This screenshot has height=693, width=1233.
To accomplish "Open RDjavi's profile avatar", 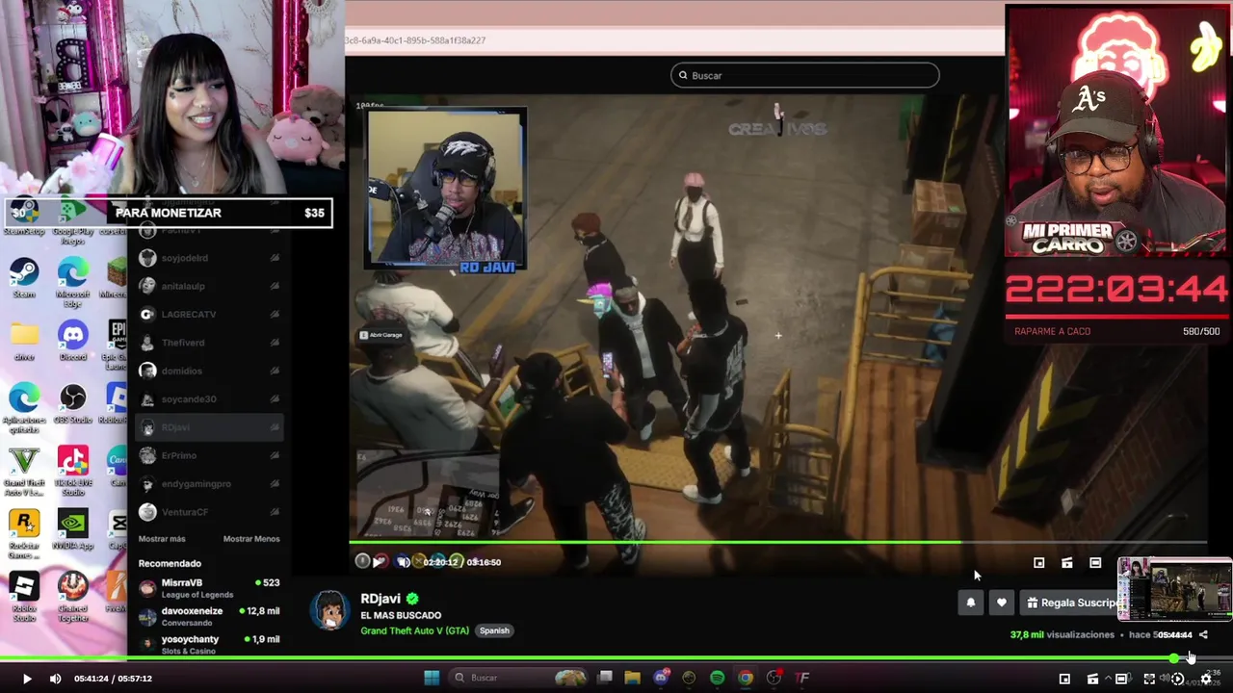I will coord(330,610).
